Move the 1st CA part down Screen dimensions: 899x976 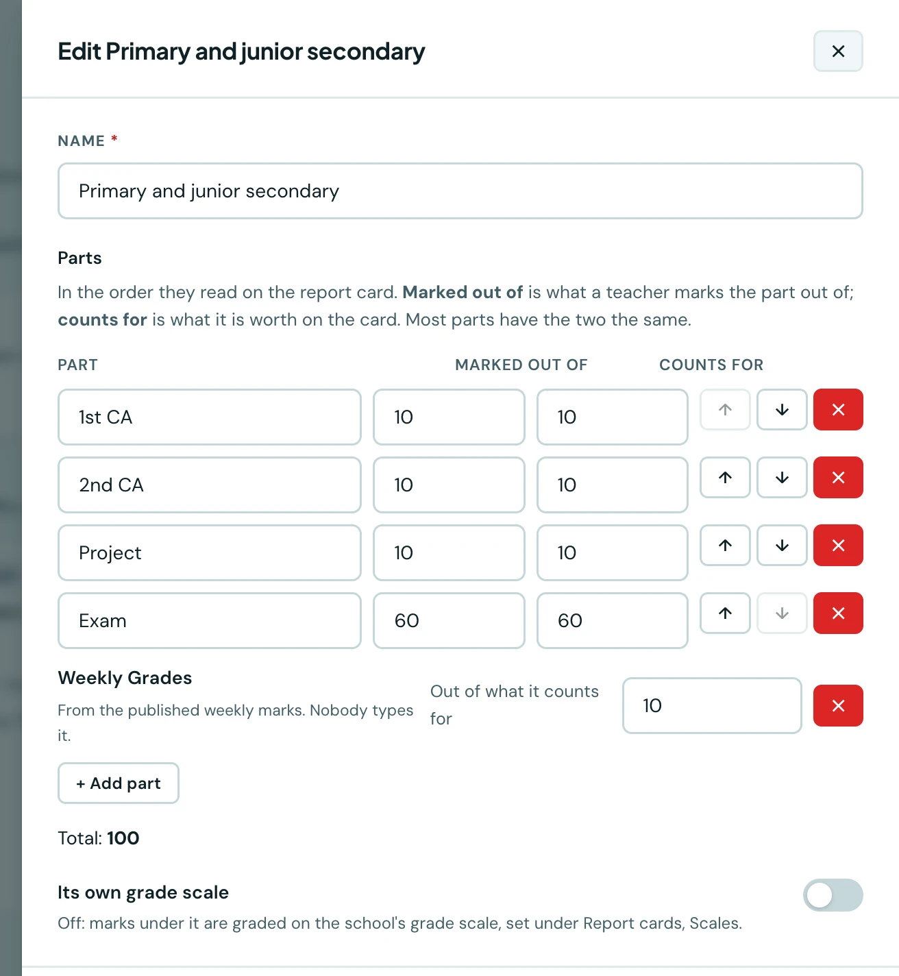pyautogui.click(x=782, y=410)
